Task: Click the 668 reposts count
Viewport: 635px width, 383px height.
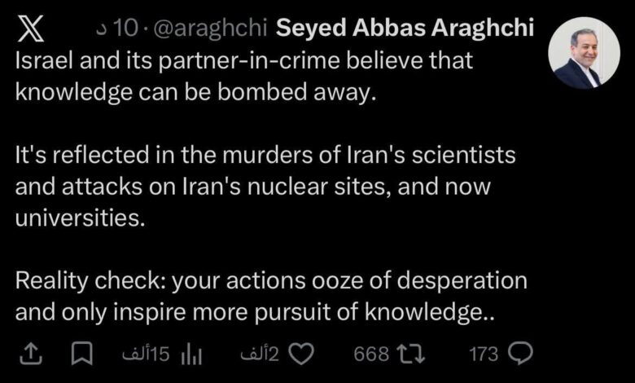Action: [x=371, y=354]
